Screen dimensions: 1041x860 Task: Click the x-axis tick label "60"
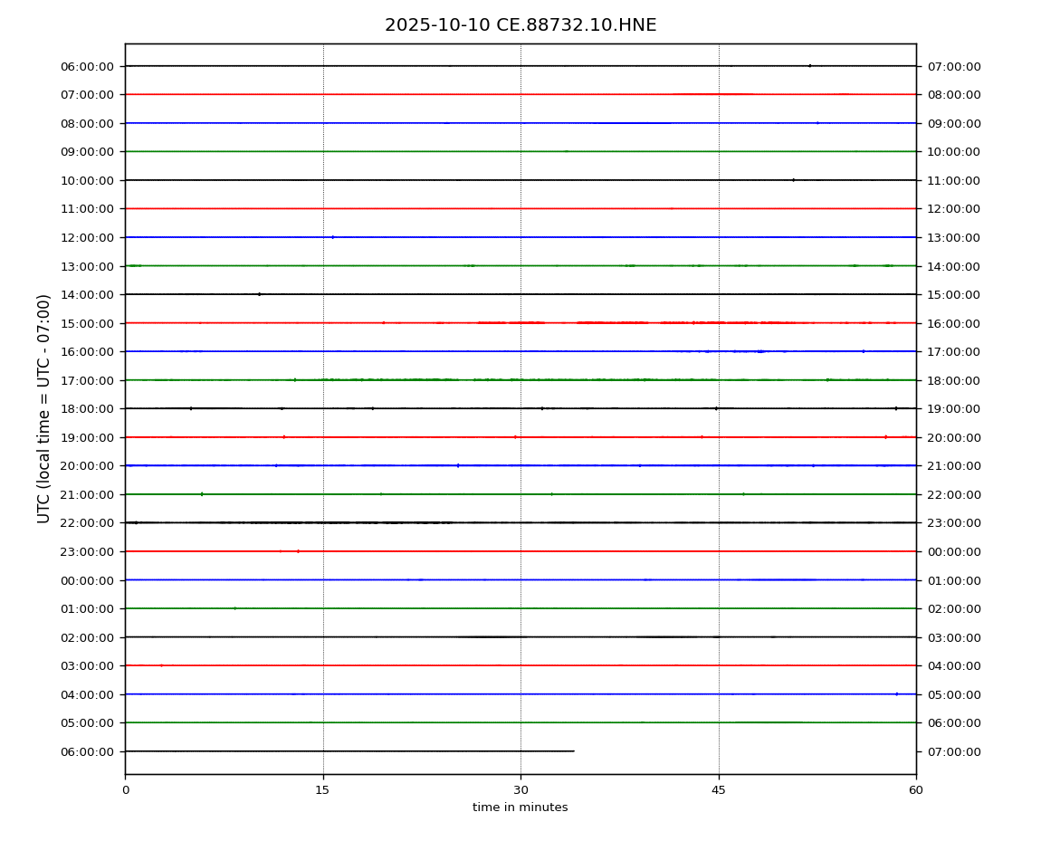[916, 790]
